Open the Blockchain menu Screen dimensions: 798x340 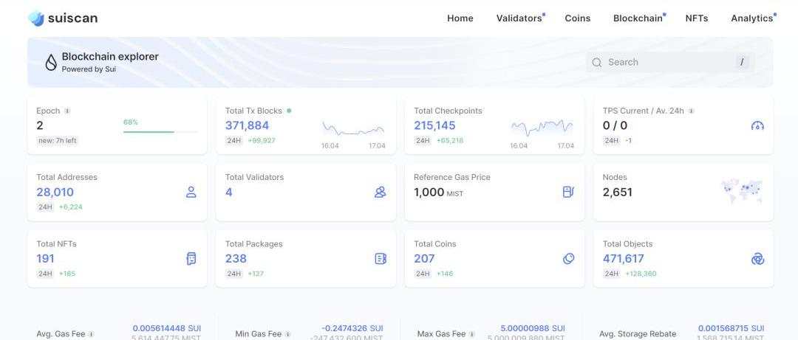coord(638,18)
